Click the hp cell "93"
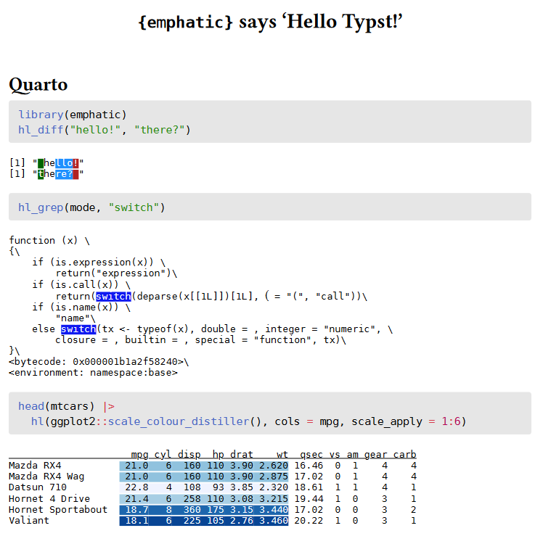The image size is (543, 536). [x=219, y=487]
